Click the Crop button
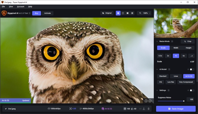This screenshot has width=198, height=114. (x=188, y=41)
